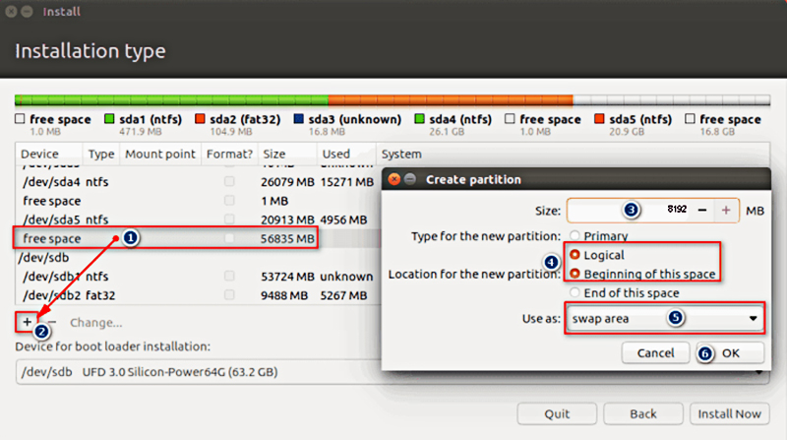Screen dimensions: 787x440
Task: Close the Create partition dialog
Action: [395, 180]
